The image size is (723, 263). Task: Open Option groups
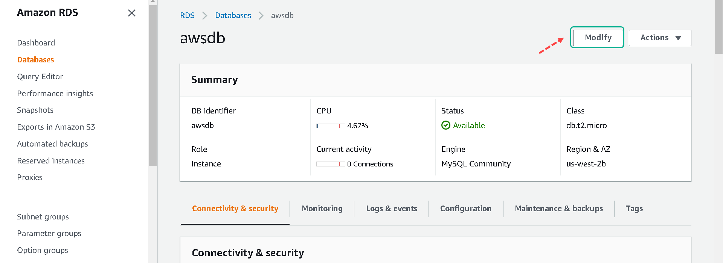coord(43,250)
